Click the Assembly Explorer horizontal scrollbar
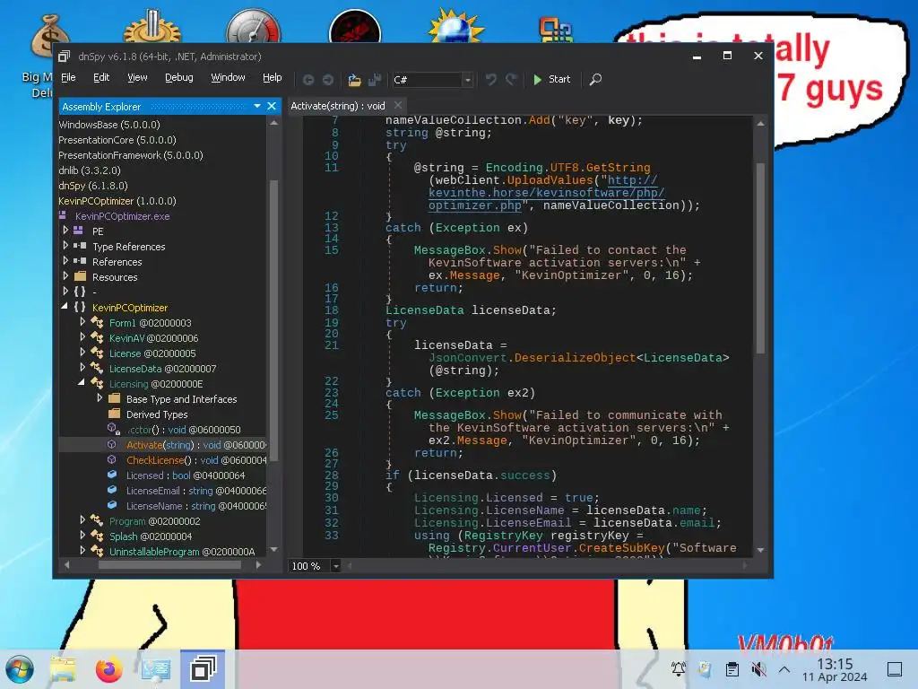Viewport: 918px width, 689px height. click(169, 565)
